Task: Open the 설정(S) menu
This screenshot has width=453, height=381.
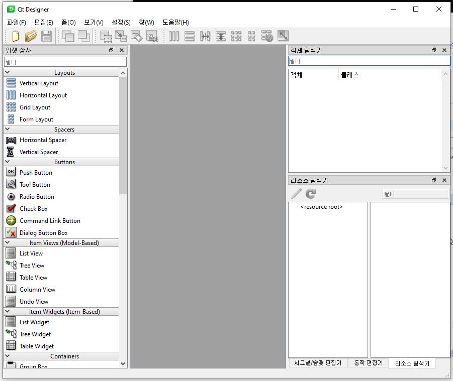Action: [x=121, y=22]
